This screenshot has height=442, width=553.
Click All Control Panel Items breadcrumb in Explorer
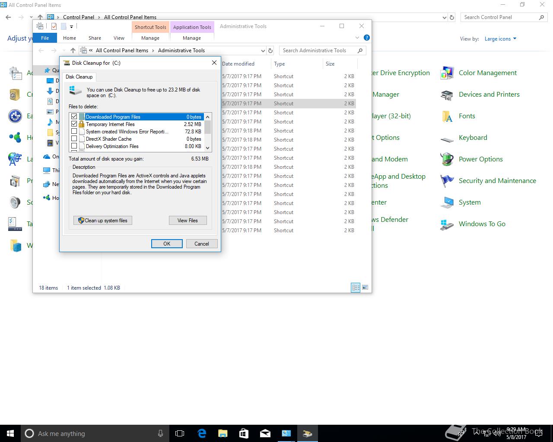point(122,51)
